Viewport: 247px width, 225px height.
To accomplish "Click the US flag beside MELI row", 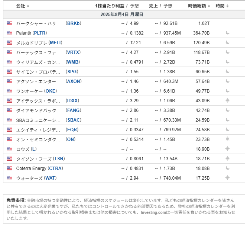I will [9, 42].
